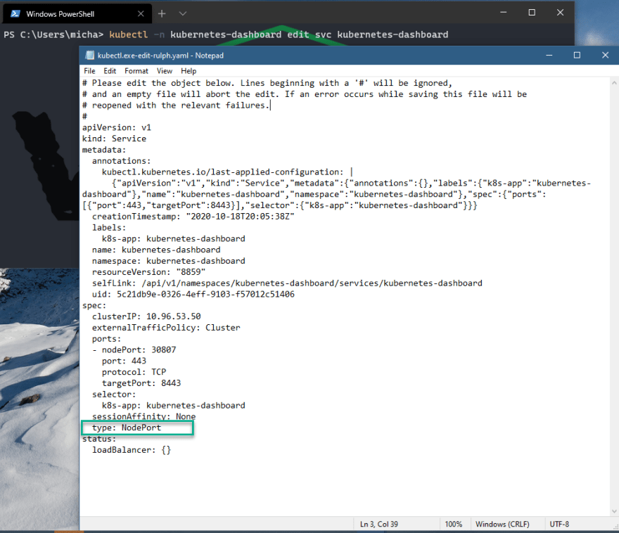This screenshot has width=619, height=533.
Task: Open the Format menu in Notepad
Action: (x=136, y=71)
